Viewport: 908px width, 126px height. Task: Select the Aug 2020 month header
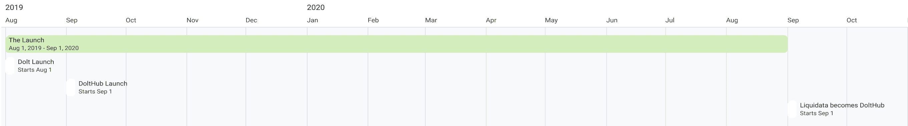click(732, 20)
